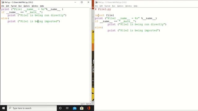198x111 pixels.
Task: Click the IDLE icon in file2.py title bar
Action: click(x=96, y=2)
